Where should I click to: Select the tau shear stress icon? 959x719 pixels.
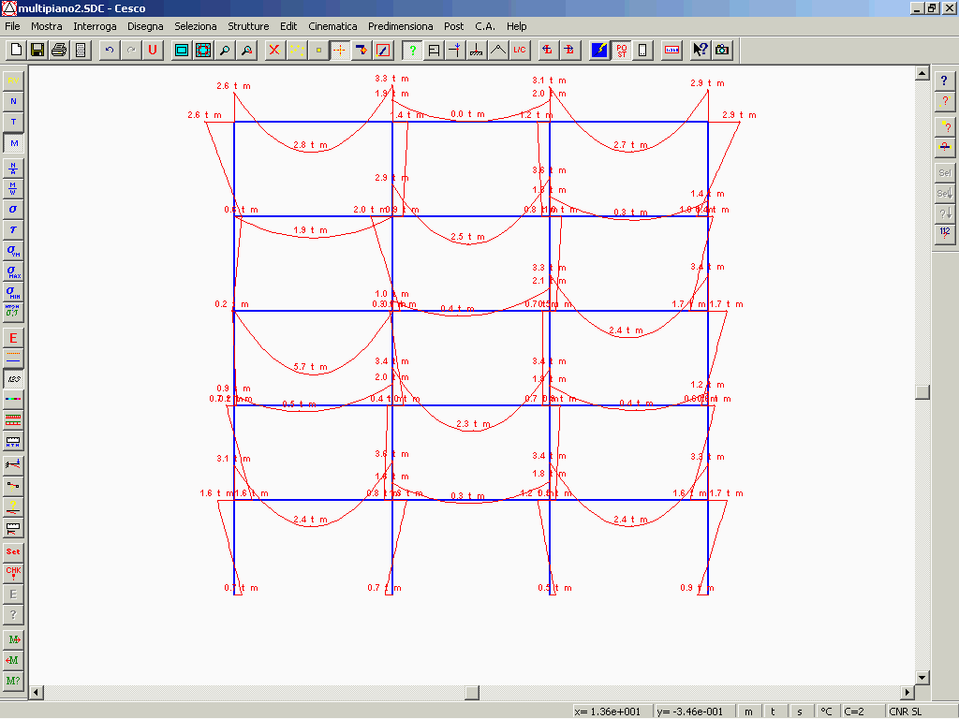[13, 229]
